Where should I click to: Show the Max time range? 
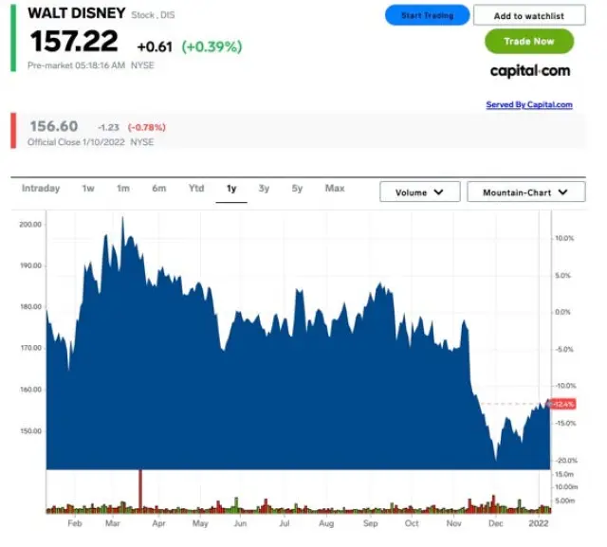(x=335, y=189)
